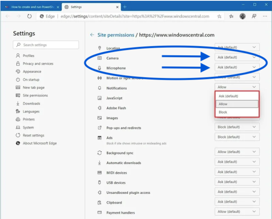Open New tab page section
This screenshot has height=219, width=272.
(30, 88)
